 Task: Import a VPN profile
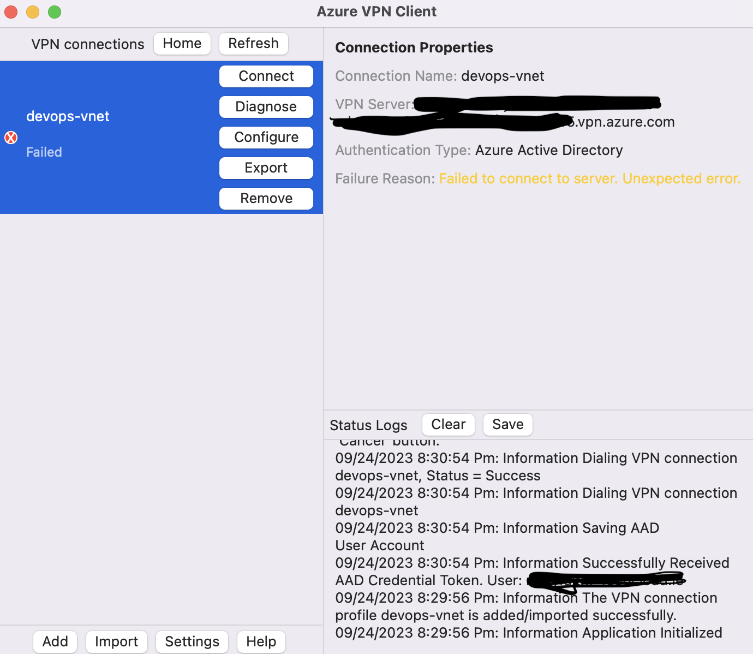coord(117,641)
